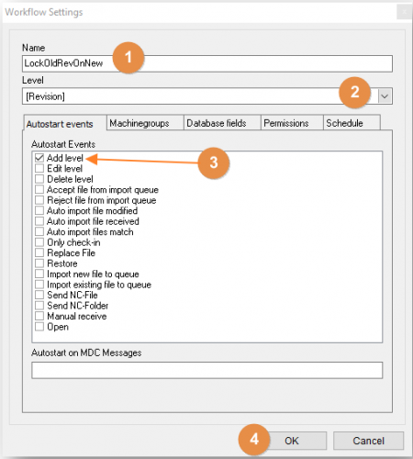Screen dimensions: 413x459
Task: Enable Auto import file modified event
Action: coord(39,210)
